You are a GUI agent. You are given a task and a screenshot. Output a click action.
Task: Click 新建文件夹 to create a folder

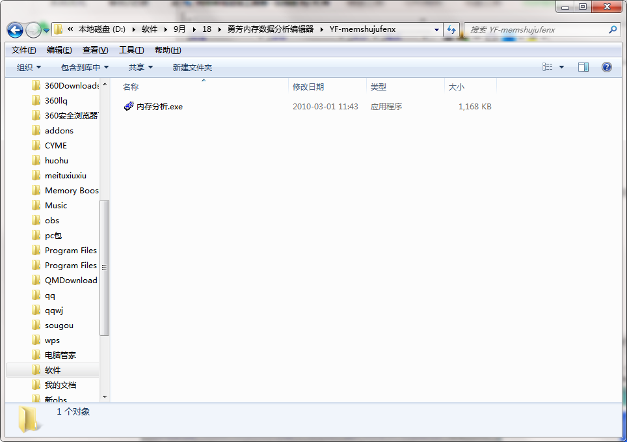click(x=191, y=66)
